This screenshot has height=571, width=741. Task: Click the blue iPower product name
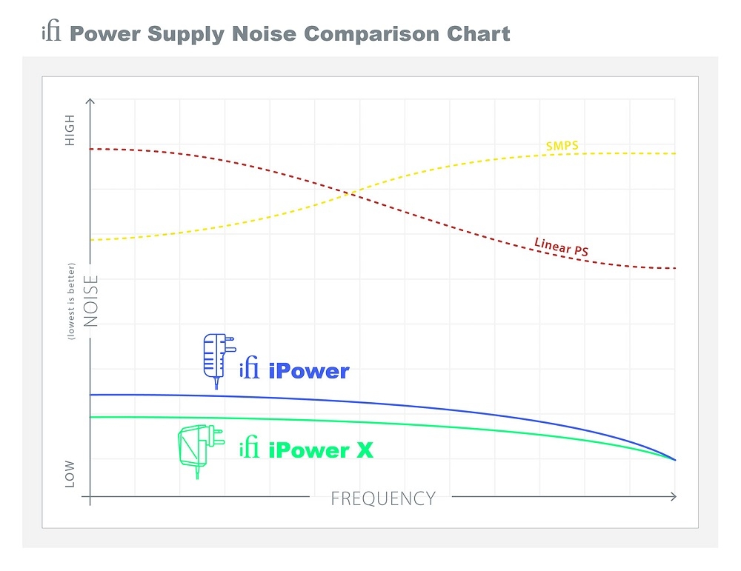(308, 370)
